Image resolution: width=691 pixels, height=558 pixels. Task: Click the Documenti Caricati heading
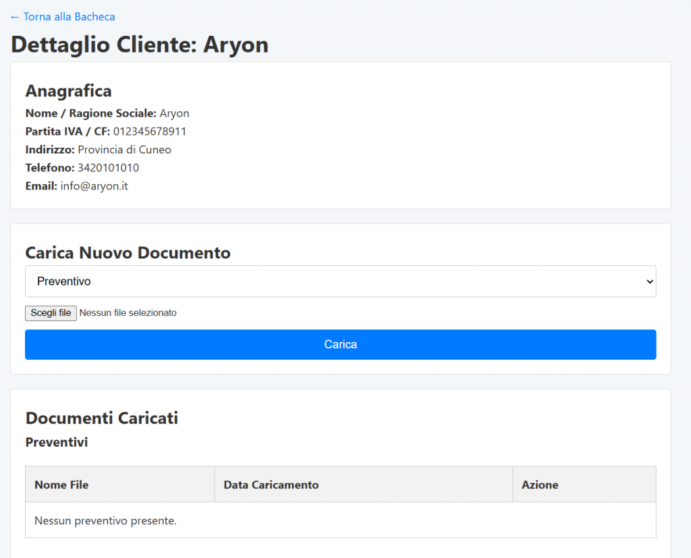coord(101,418)
